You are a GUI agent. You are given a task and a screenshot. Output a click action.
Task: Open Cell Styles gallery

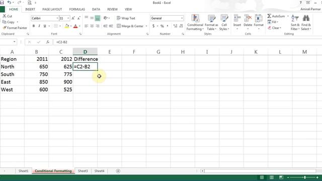point(224,23)
